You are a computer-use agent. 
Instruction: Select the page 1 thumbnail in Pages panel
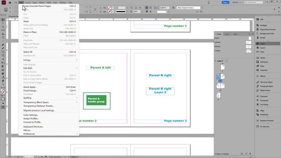click(x=223, y=67)
